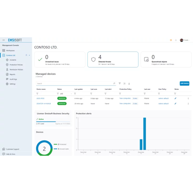Click the Devices donut chart
This screenshot has width=193, height=193.
[x=44, y=148]
